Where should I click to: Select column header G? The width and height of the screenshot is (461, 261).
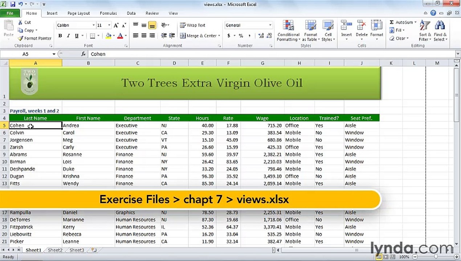point(262,63)
